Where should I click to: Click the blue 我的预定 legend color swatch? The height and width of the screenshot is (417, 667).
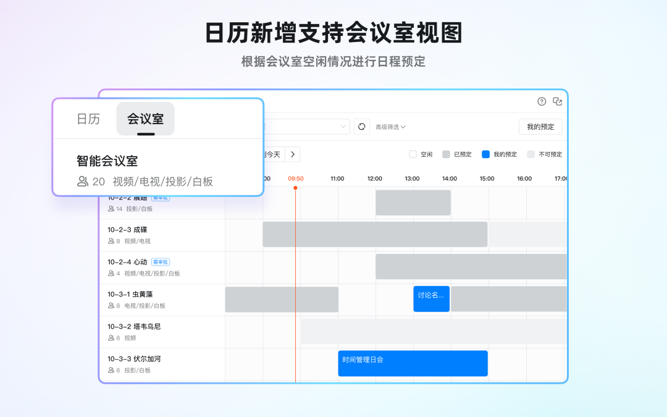click(485, 154)
